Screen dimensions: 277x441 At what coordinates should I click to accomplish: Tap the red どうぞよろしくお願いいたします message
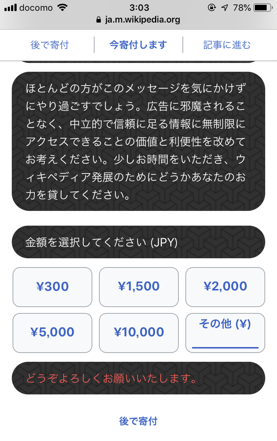(x=112, y=378)
